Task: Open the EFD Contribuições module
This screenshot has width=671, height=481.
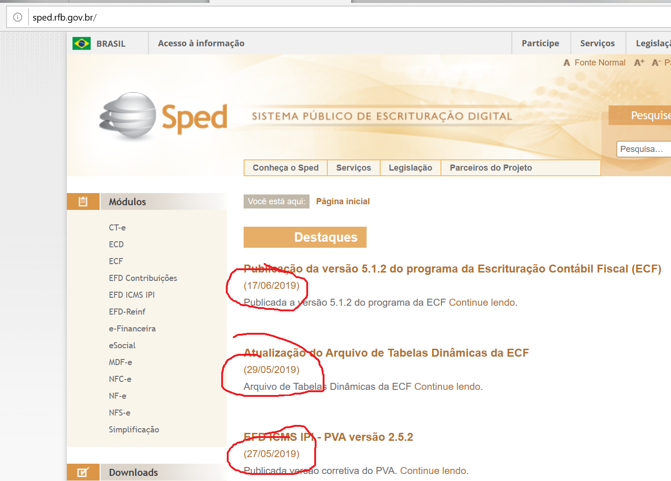Action: [x=143, y=278]
